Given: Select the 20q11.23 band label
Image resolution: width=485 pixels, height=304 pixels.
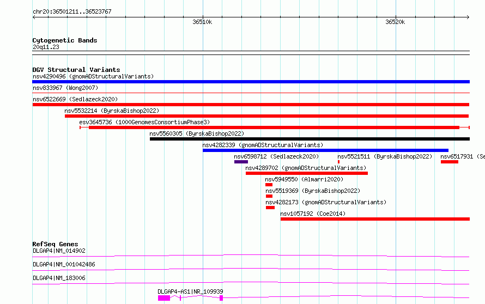Looking at the screenshot, I should pyautogui.click(x=46, y=47).
